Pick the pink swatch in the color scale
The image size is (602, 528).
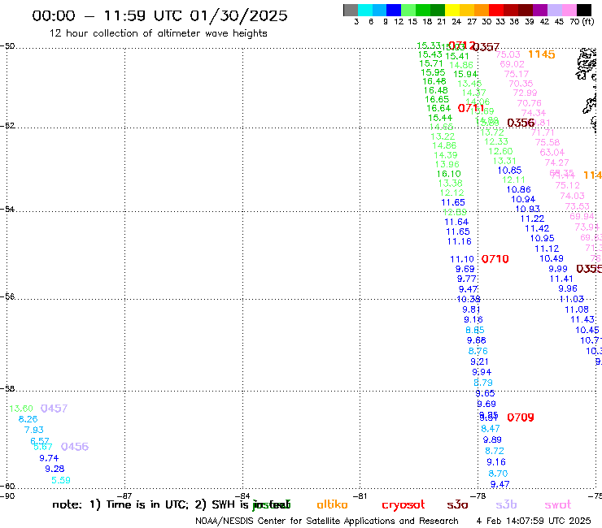[569, 10]
